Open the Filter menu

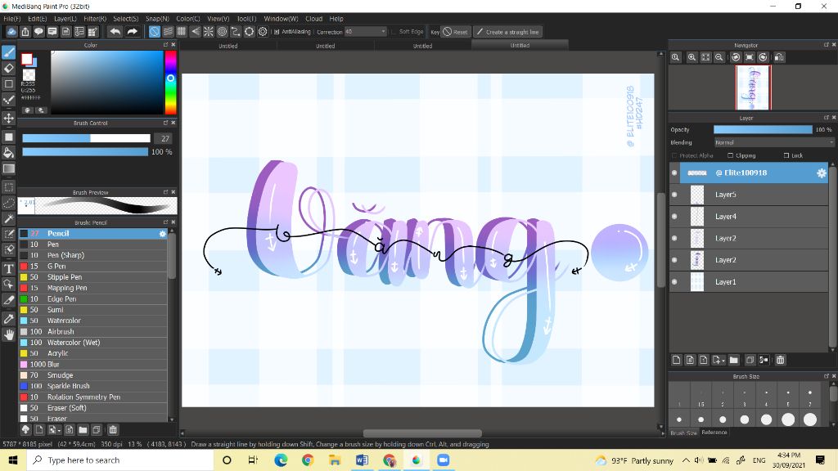(95, 19)
